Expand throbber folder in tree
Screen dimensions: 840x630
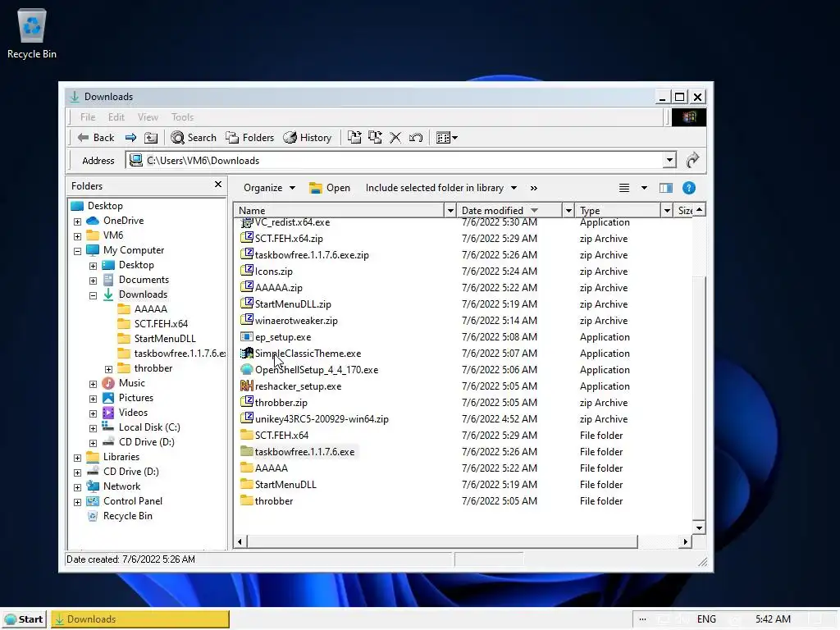coord(109,369)
